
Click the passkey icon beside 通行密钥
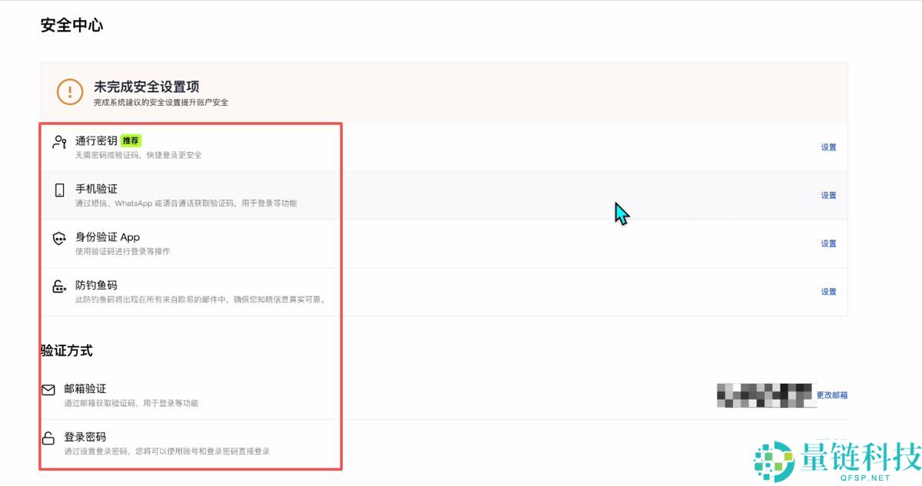(x=59, y=142)
